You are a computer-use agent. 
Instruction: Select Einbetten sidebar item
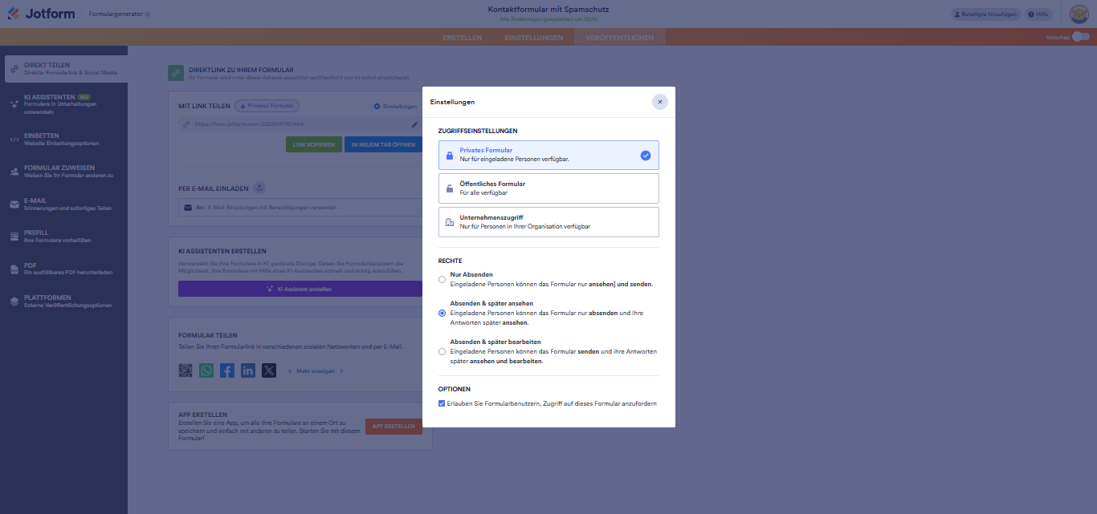(x=63, y=140)
